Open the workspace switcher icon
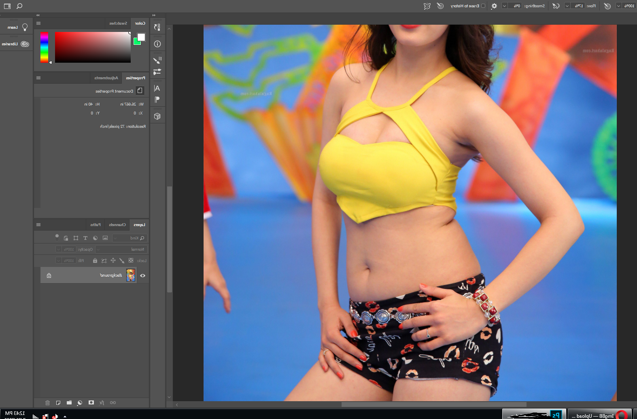Viewport: 637px width, 419px height. pyautogui.click(x=7, y=6)
